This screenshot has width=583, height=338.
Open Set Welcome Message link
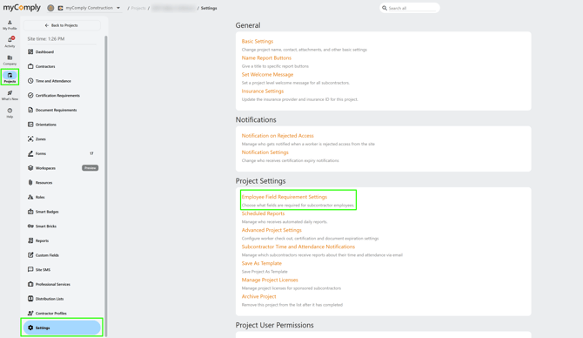(x=267, y=74)
